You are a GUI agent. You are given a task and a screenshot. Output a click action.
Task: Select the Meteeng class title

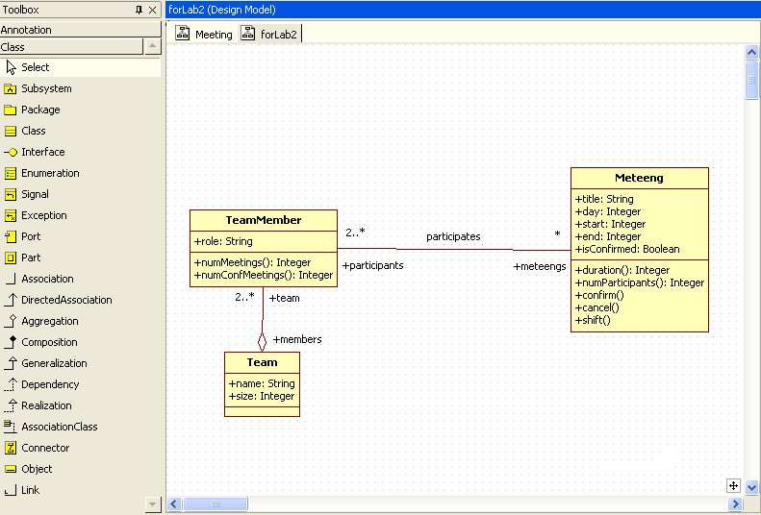click(639, 179)
